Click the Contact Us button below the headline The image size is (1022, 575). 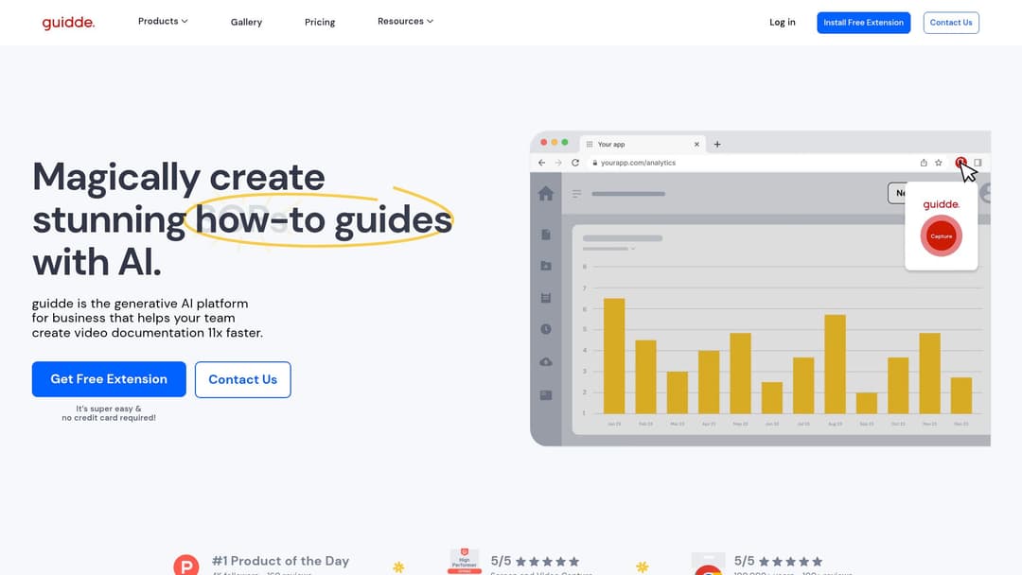click(x=242, y=379)
